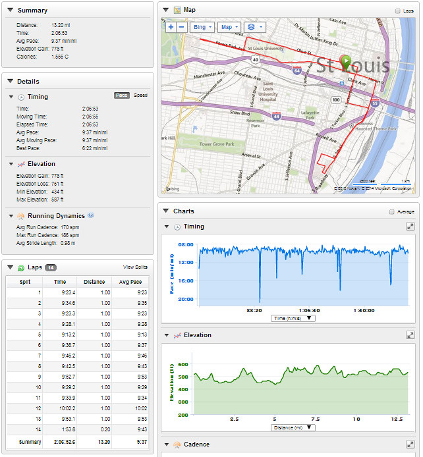The width and height of the screenshot is (423, 457).
Task: Open Running Dynamics help info icon
Action: pos(91,215)
